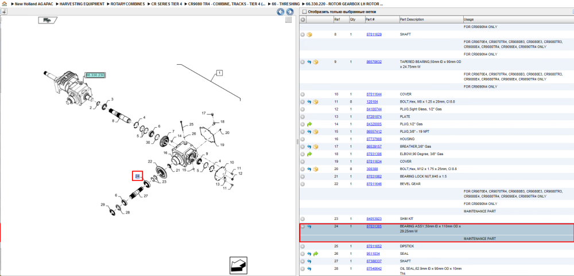Viewport: 574px width, 276px height.
Task: Select callout 16 on the diagram
Action: 165,153
